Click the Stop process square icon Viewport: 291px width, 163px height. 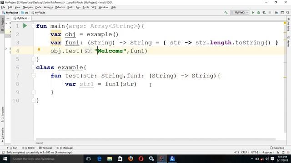pyautogui.click(x=270, y=13)
